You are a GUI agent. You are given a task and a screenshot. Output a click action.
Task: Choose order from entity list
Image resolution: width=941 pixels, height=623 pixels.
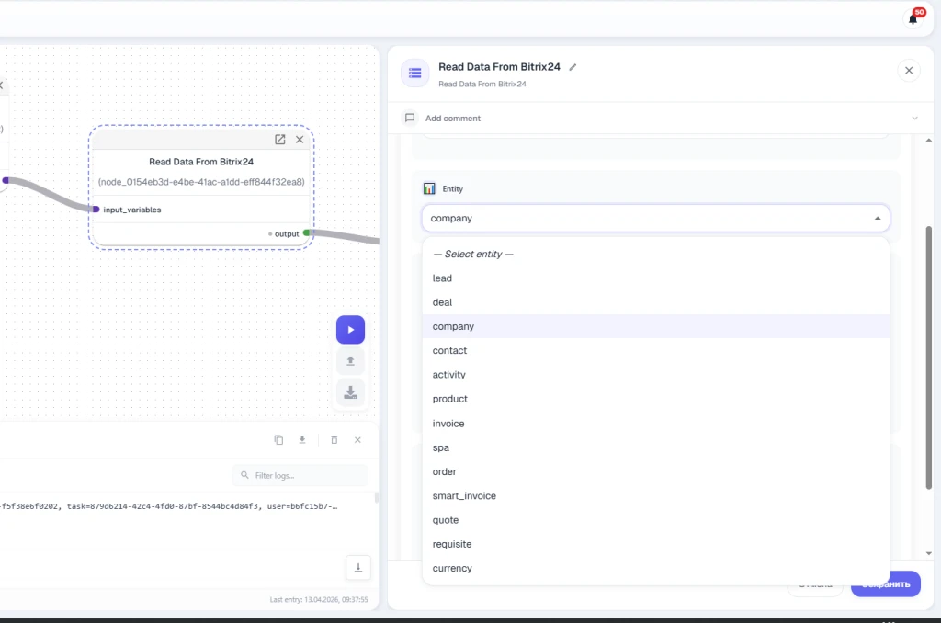coord(655,471)
